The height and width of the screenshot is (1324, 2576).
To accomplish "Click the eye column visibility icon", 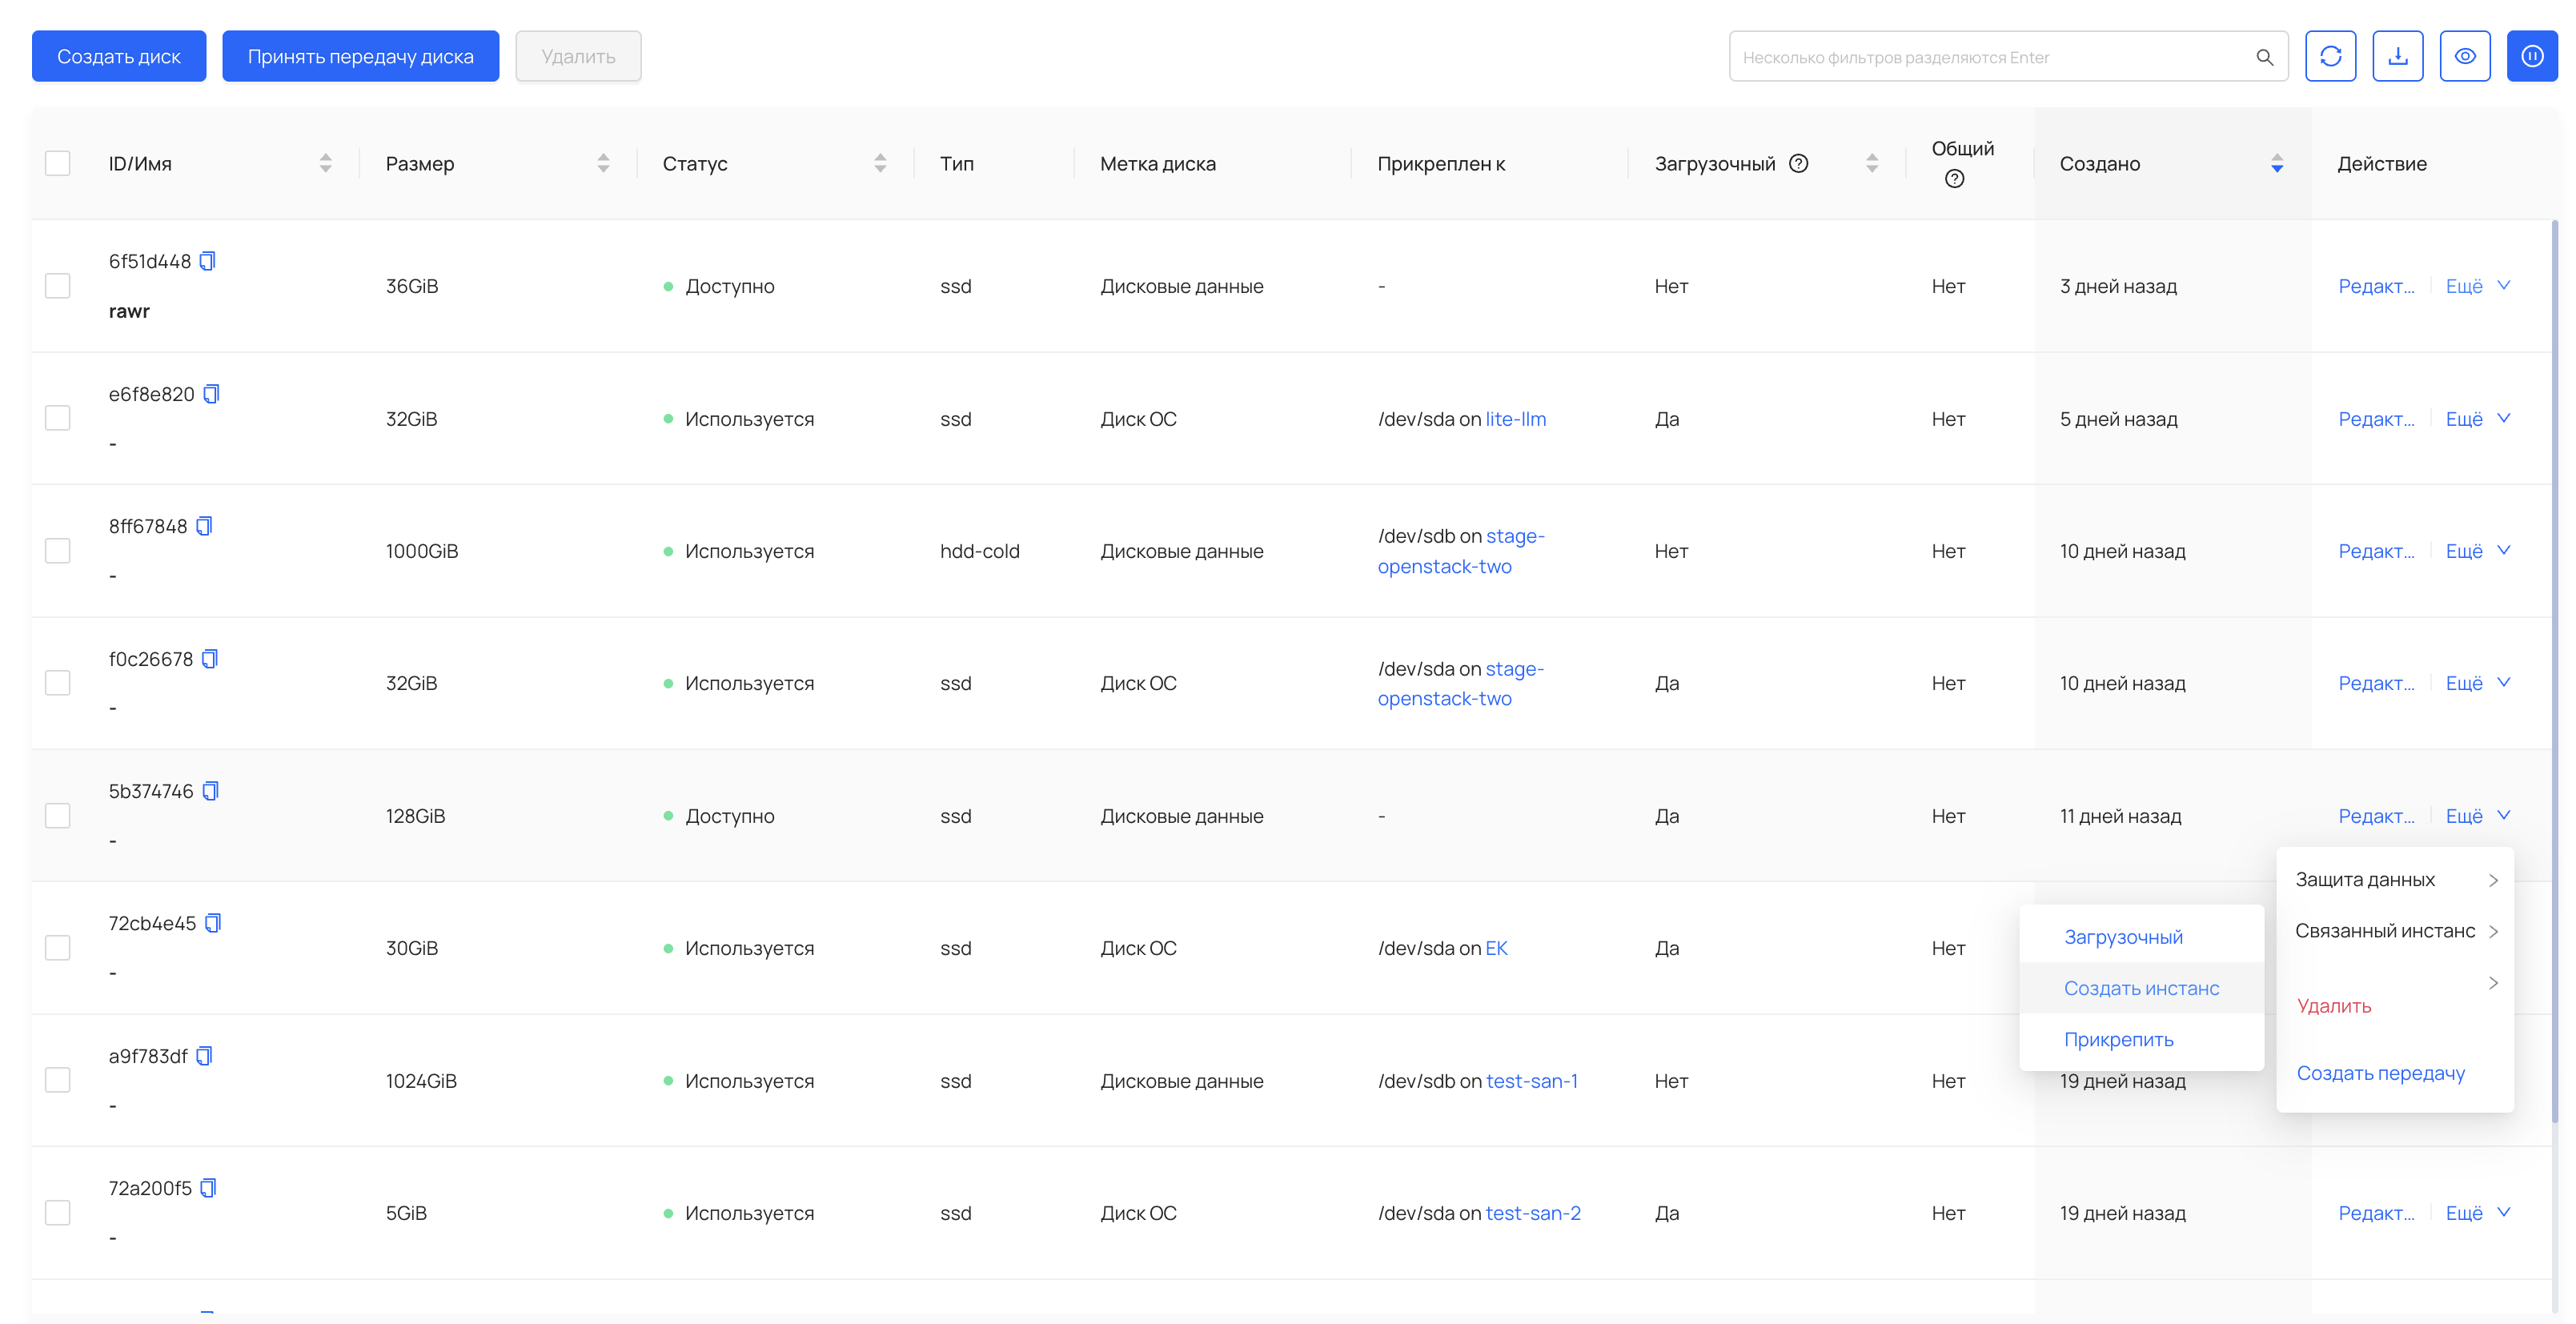I will tap(2464, 56).
